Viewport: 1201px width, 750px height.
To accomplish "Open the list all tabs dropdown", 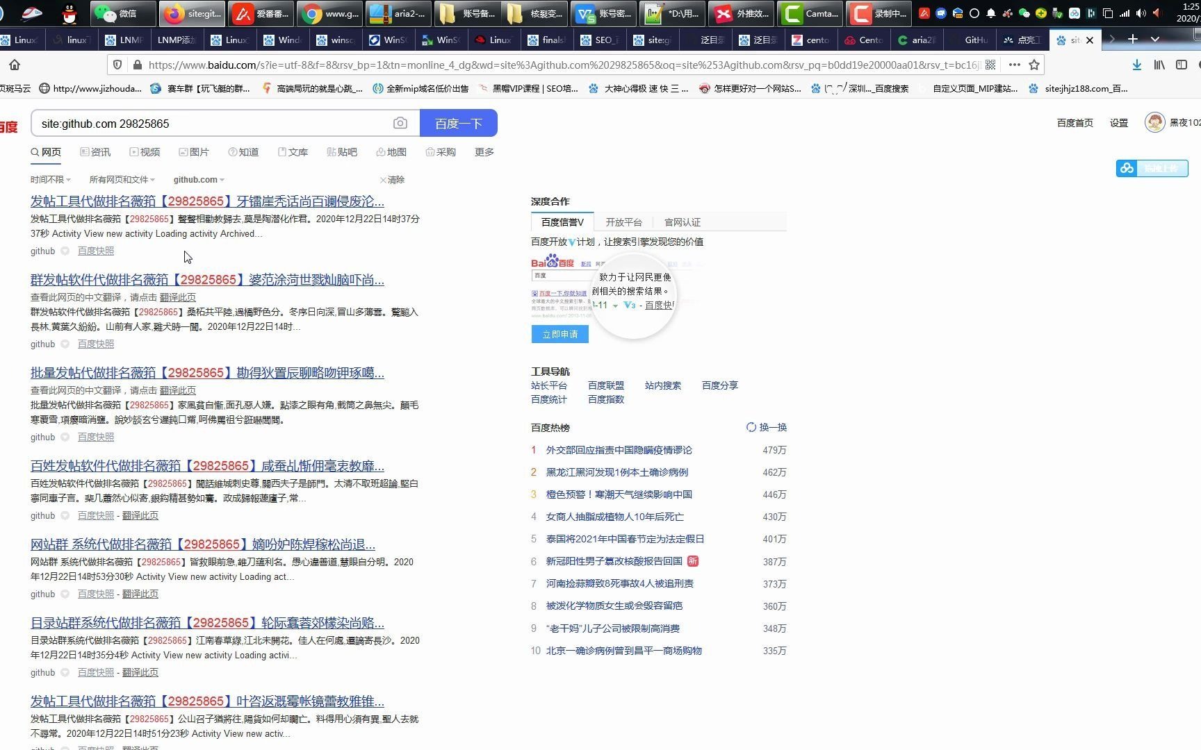I will (x=1155, y=40).
